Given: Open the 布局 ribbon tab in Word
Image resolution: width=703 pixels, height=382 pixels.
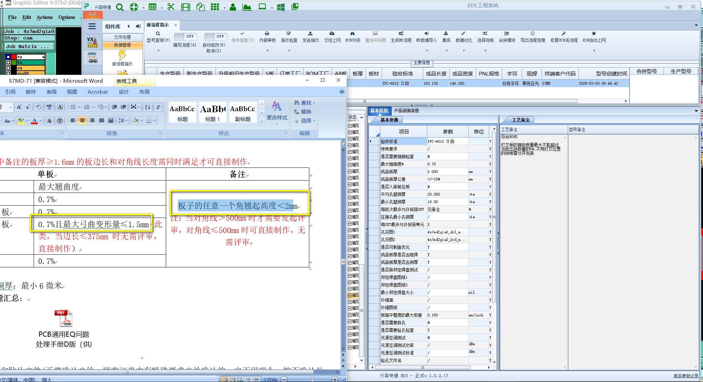Looking at the screenshot, I should tap(144, 92).
